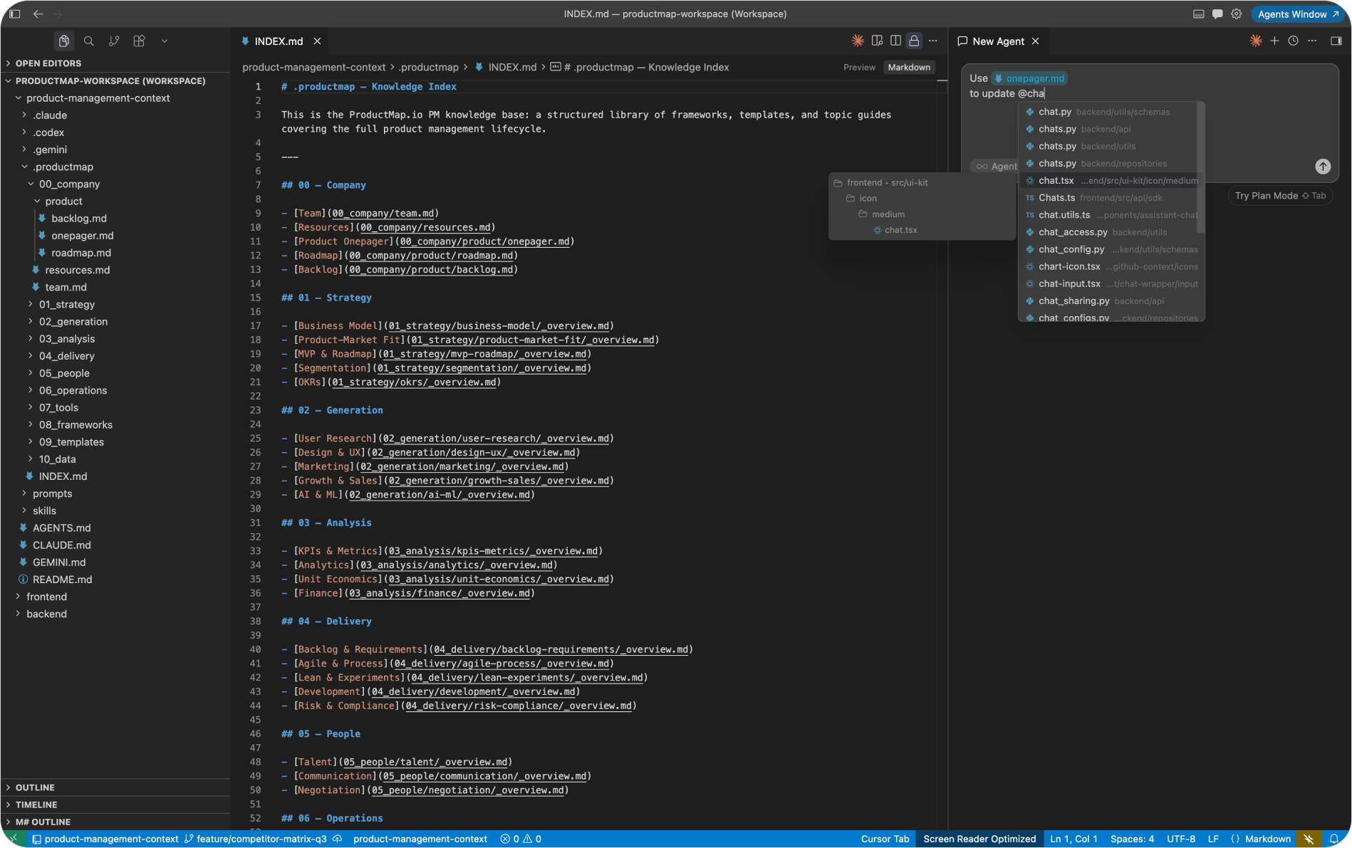Expand the 09_templates folder
The image size is (1352, 848).
pyautogui.click(x=71, y=442)
